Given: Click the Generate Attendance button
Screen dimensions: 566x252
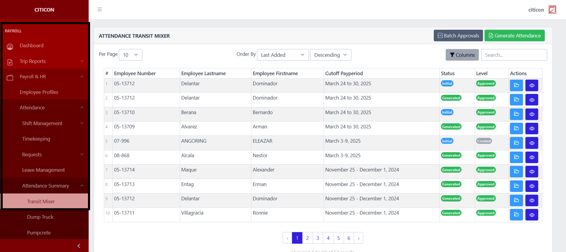Looking at the screenshot, I should [x=514, y=36].
